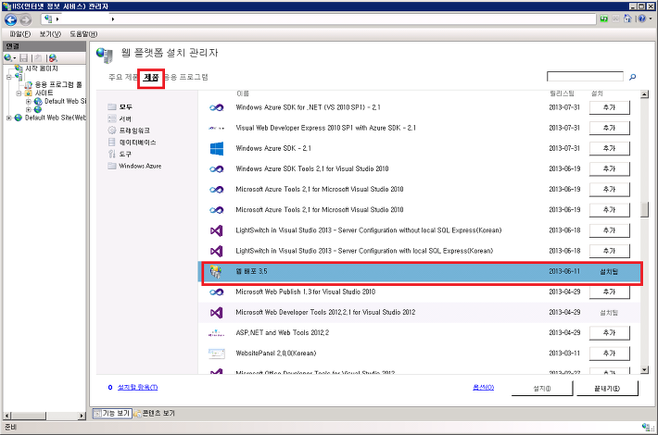Click the Stop icon beside Refresh
658x435 pixels.
(x=615, y=19)
